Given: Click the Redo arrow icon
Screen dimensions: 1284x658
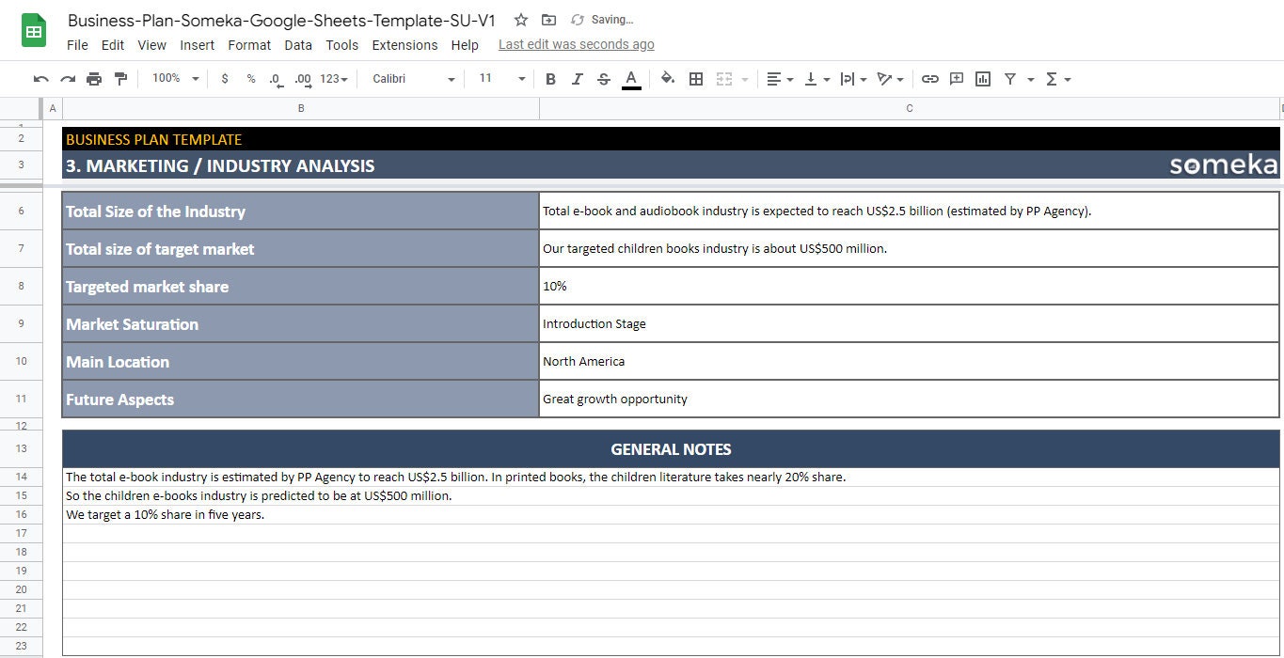Looking at the screenshot, I should tap(68, 79).
